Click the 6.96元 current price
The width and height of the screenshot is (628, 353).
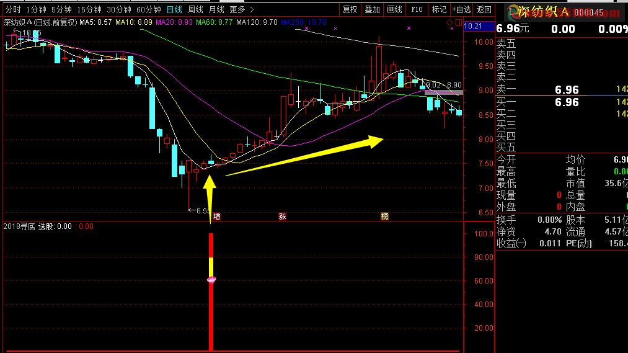pos(513,29)
